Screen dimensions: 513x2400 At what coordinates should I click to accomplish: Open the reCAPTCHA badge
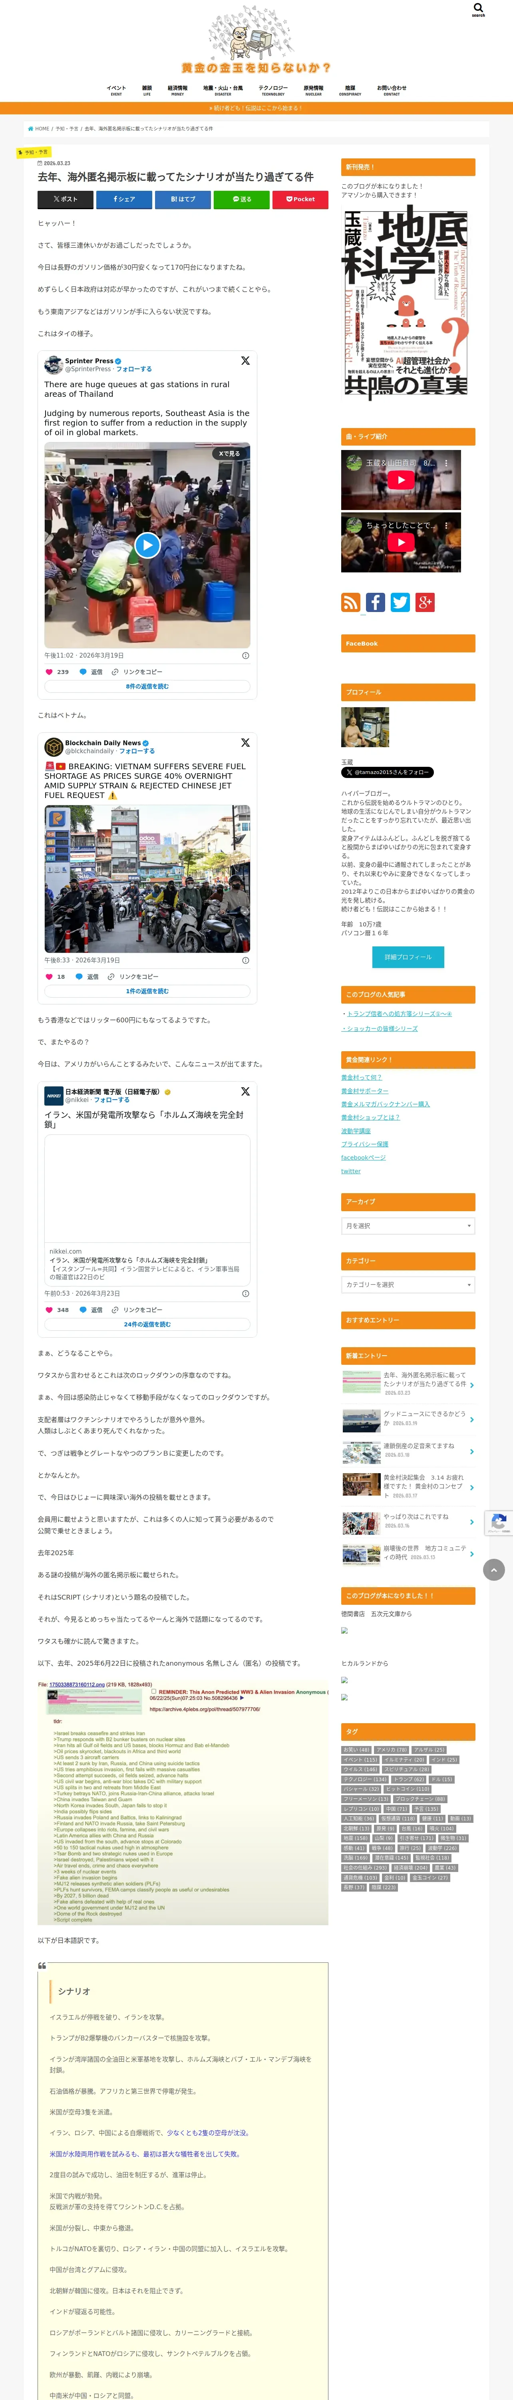(x=499, y=1523)
